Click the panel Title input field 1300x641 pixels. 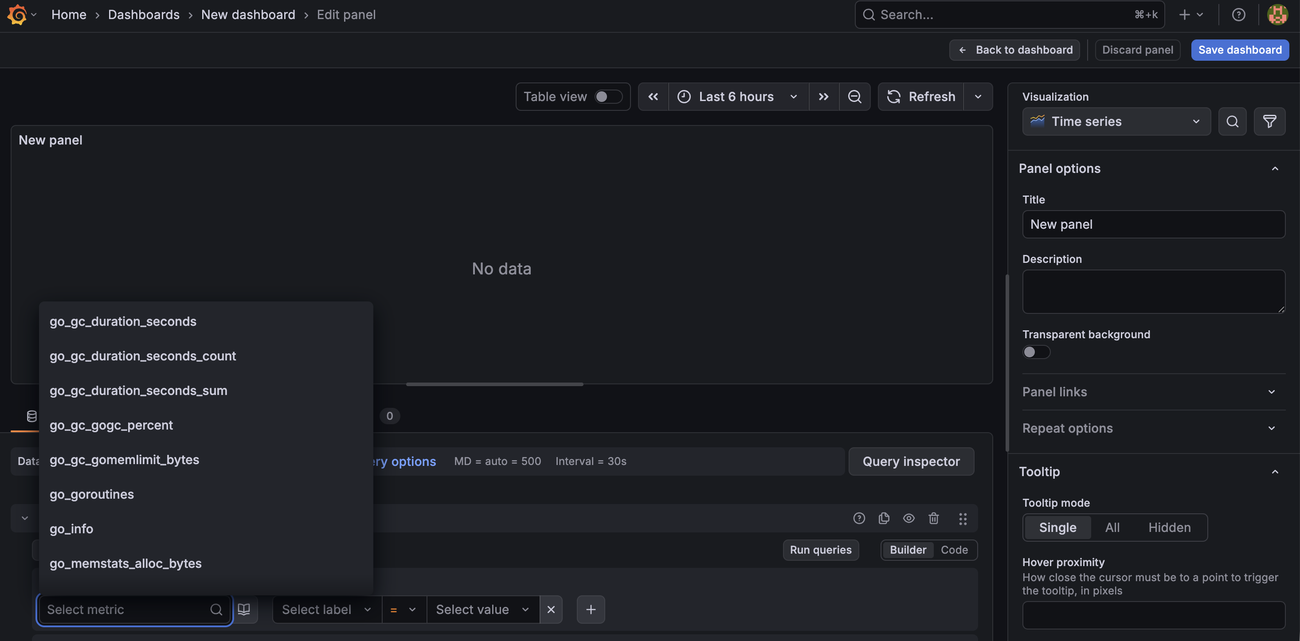coord(1153,224)
